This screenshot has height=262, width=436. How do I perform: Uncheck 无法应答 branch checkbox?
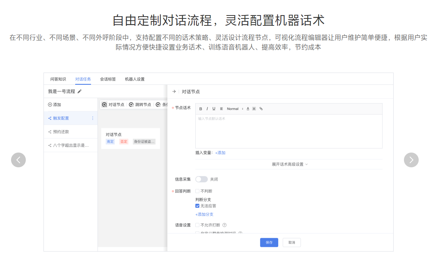click(198, 206)
